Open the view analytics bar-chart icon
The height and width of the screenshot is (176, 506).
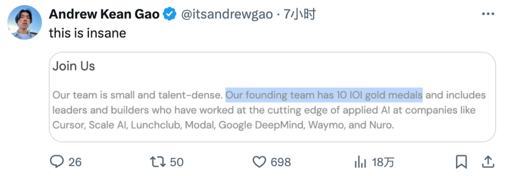[360, 162]
